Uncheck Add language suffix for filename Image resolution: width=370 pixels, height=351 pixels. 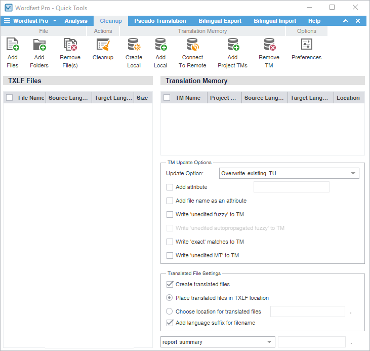[x=170, y=323]
